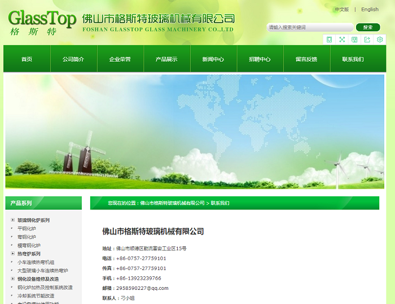
Task: Open the settings gear icon
Action: (x=380, y=40)
